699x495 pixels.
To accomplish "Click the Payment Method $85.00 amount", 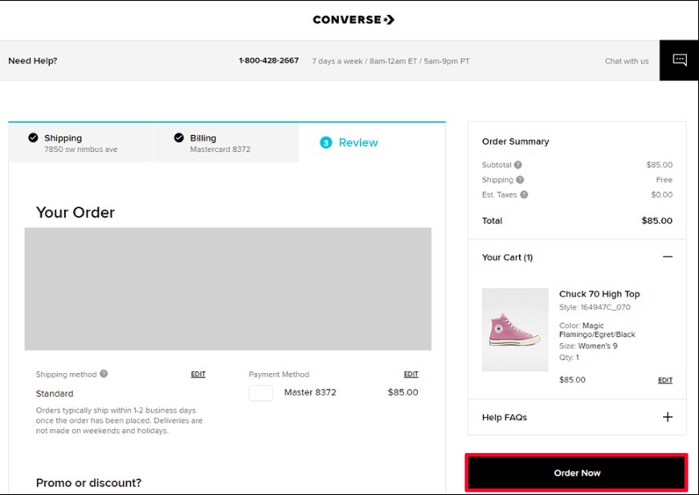I will coord(403,392).
